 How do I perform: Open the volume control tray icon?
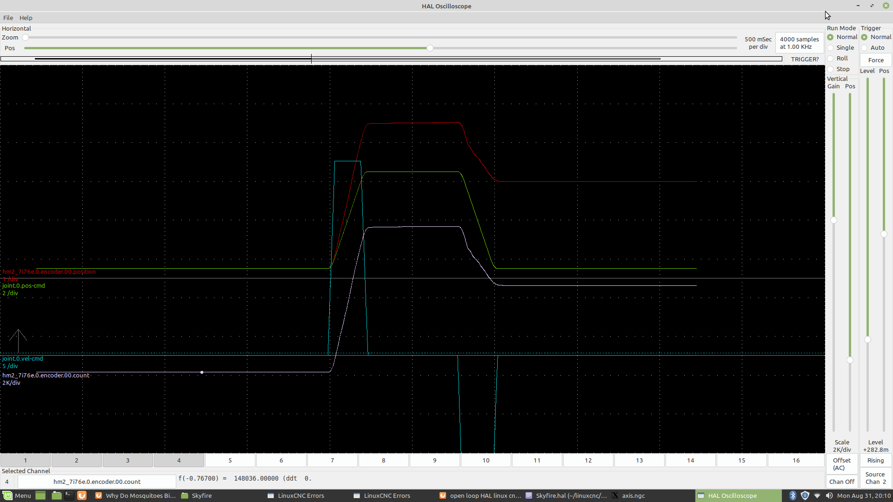[x=829, y=495]
